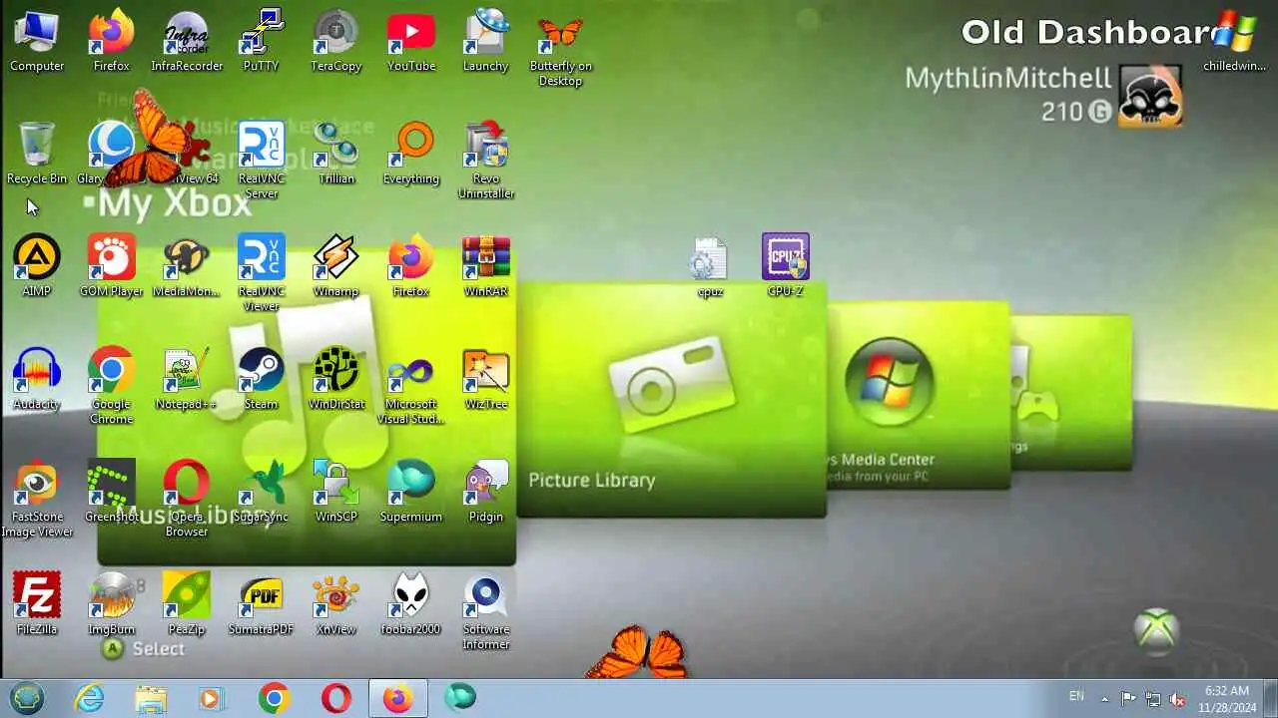
Task: Click the WinDirStat shortcut
Action: pyautogui.click(x=335, y=379)
